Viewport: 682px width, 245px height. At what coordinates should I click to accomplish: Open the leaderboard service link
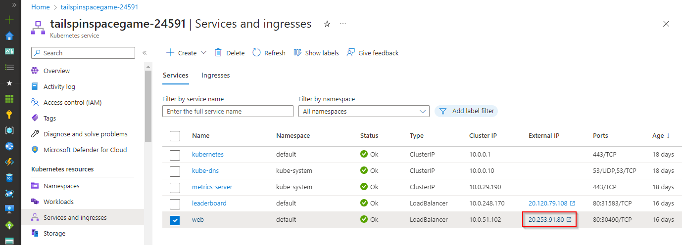click(209, 203)
